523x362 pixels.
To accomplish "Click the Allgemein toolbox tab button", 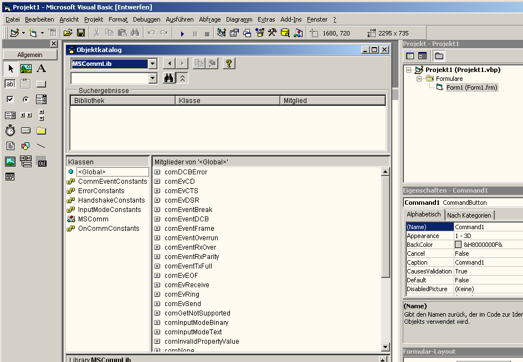I will coord(30,55).
